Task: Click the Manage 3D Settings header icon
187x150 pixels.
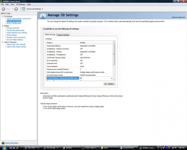Action: click(x=43, y=16)
